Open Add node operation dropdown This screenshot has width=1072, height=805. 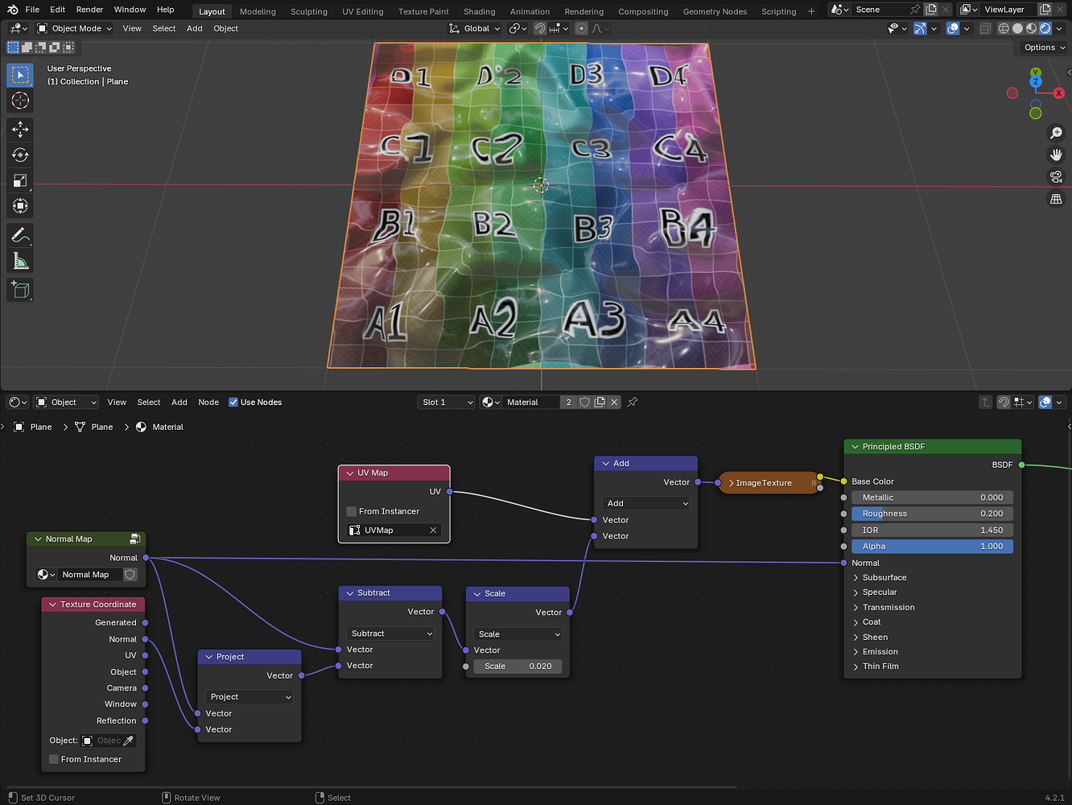(646, 503)
